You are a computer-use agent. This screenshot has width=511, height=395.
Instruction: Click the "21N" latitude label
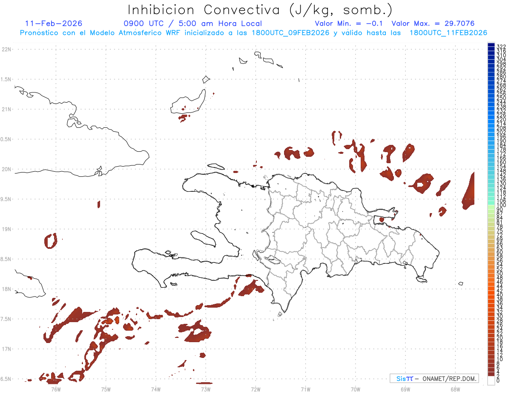tap(6, 109)
